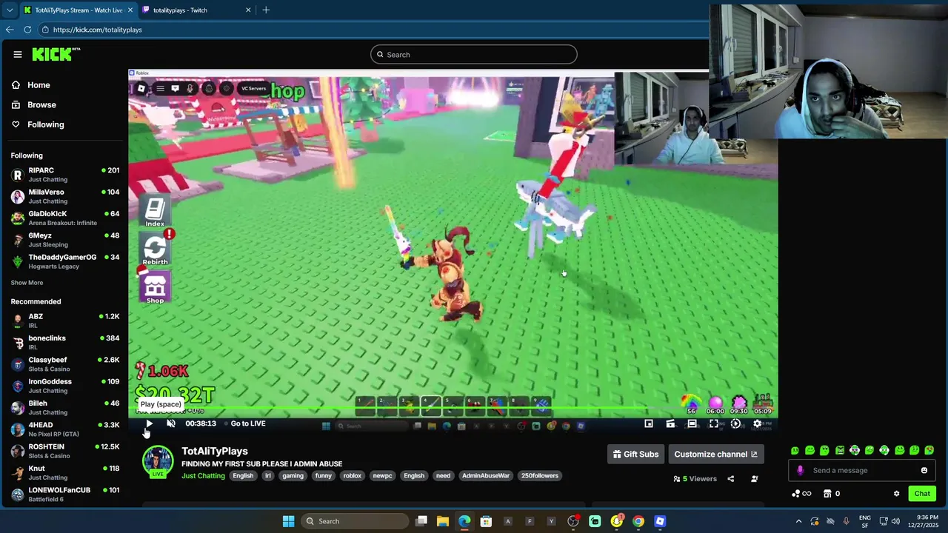Insert the first green emote in the chat row
Screen dimensions: 948x533
[795, 450]
